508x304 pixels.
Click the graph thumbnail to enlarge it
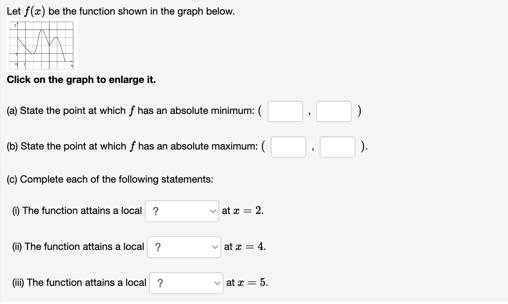[x=42, y=44]
